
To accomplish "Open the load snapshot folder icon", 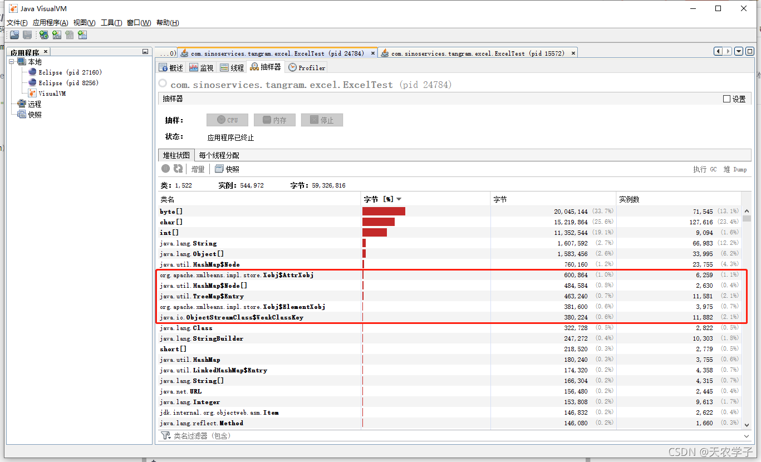I will (14, 35).
